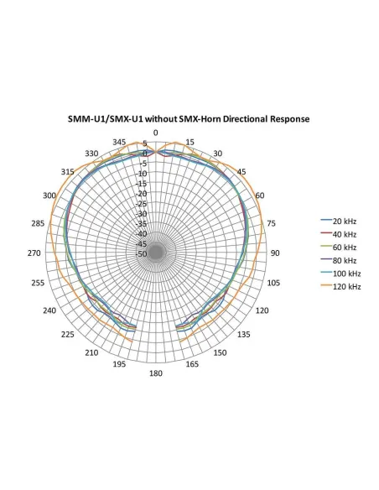Screen dimensions: 379x490
Task: Click the 0 degree angle label
Action: [x=155, y=133]
